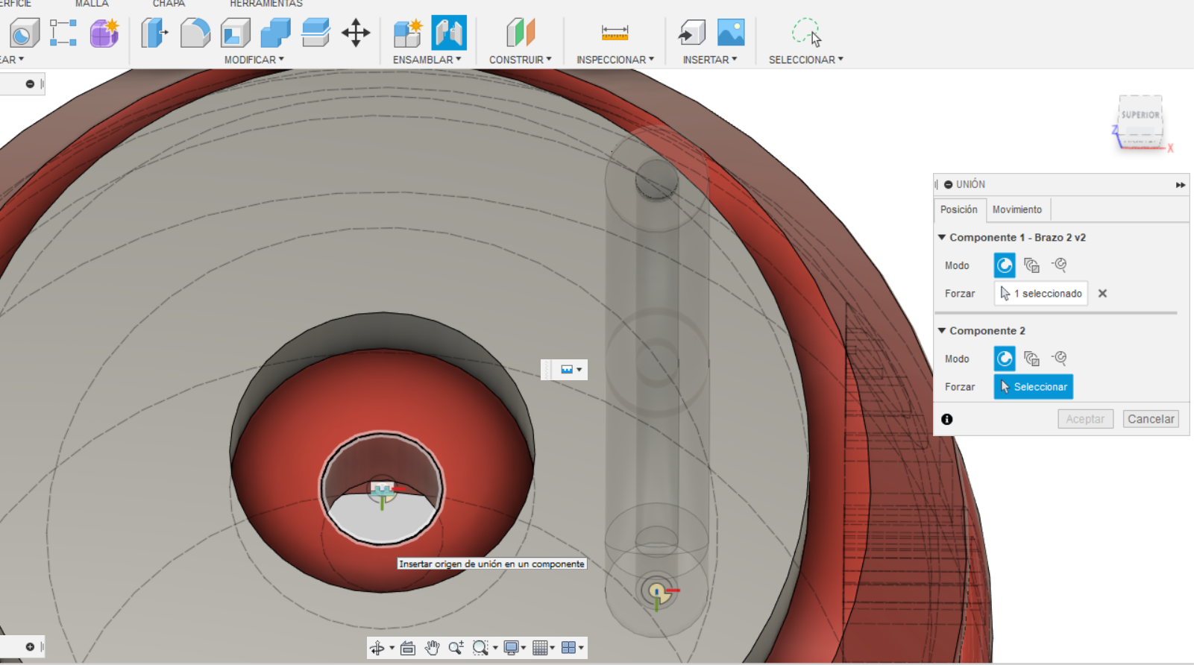Screen dimensions: 1194x665
Task: Open the SELECCIONAR dropdown menu
Action: pos(806,60)
